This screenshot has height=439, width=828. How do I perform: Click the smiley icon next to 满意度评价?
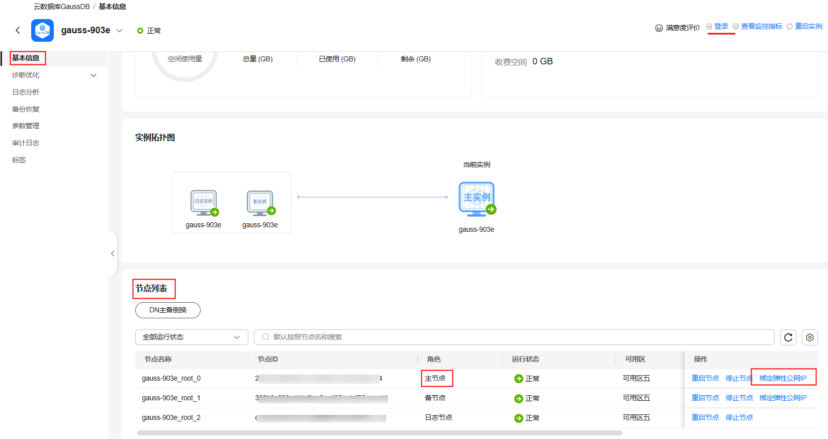659,28
